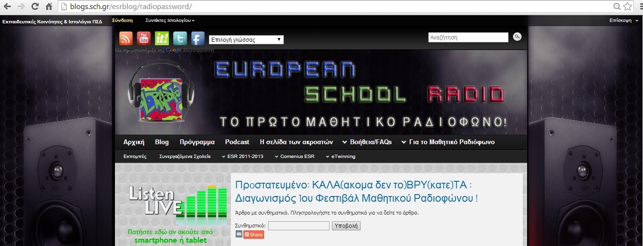
Task: Go back with the browser back arrow
Action: [x=7, y=7]
